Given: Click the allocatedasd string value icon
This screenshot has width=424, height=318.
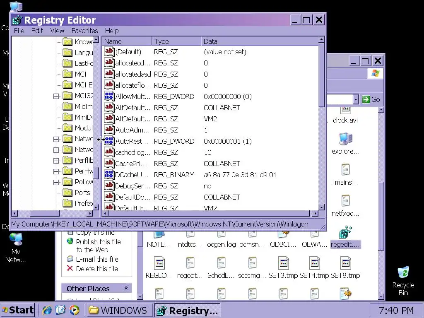Looking at the screenshot, I should tap(109, 74).
